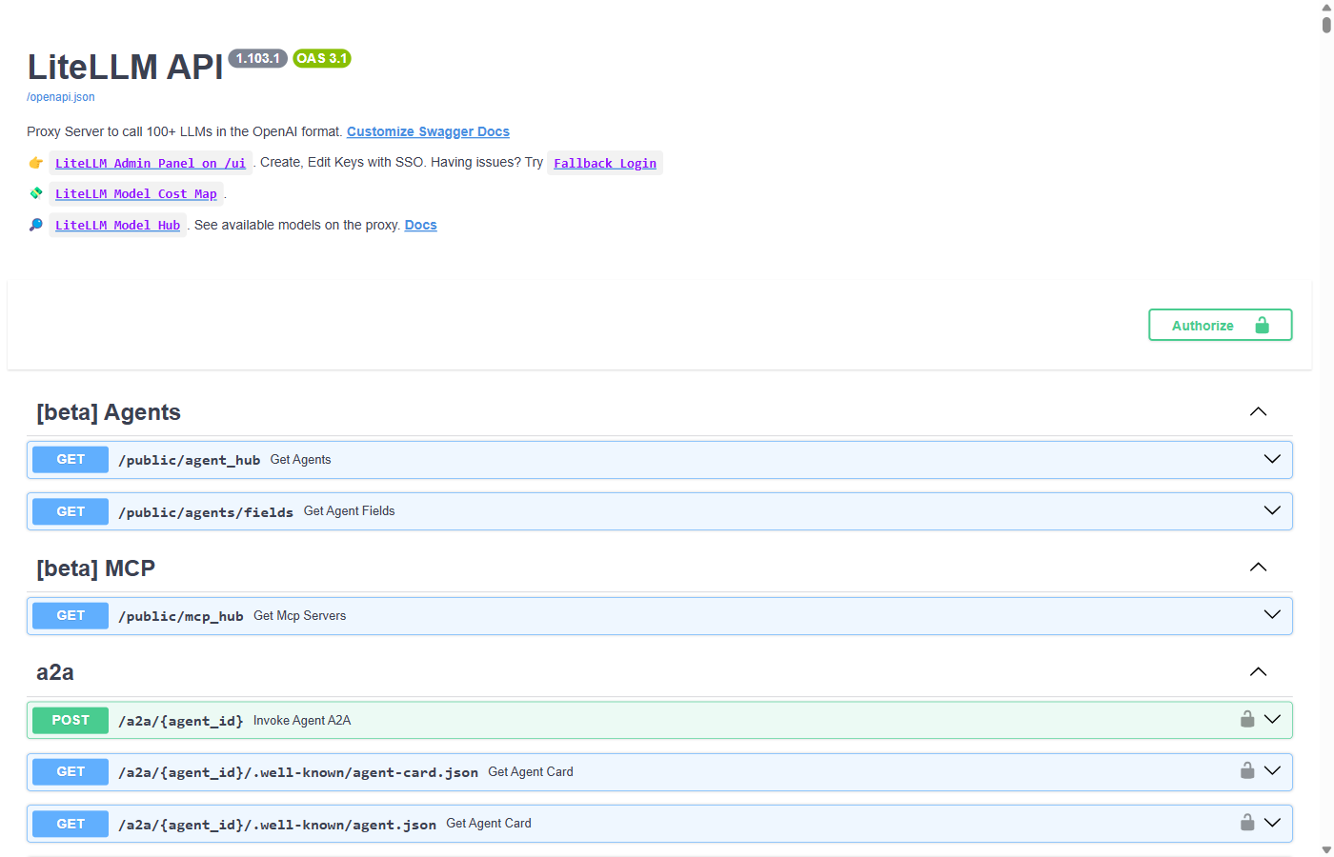Open the Customize Swagger Docs link
1334x857 pixels.
428,131
